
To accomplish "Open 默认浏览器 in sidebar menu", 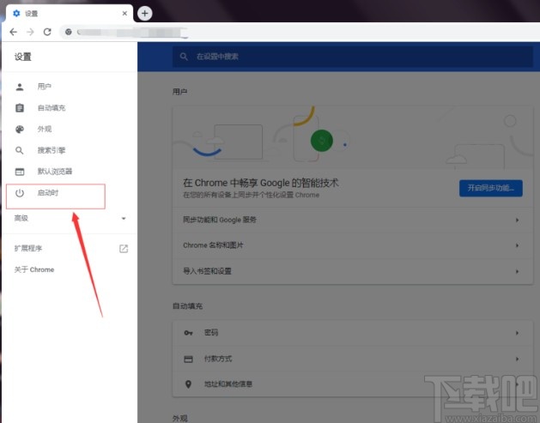I will coord(55,171).
